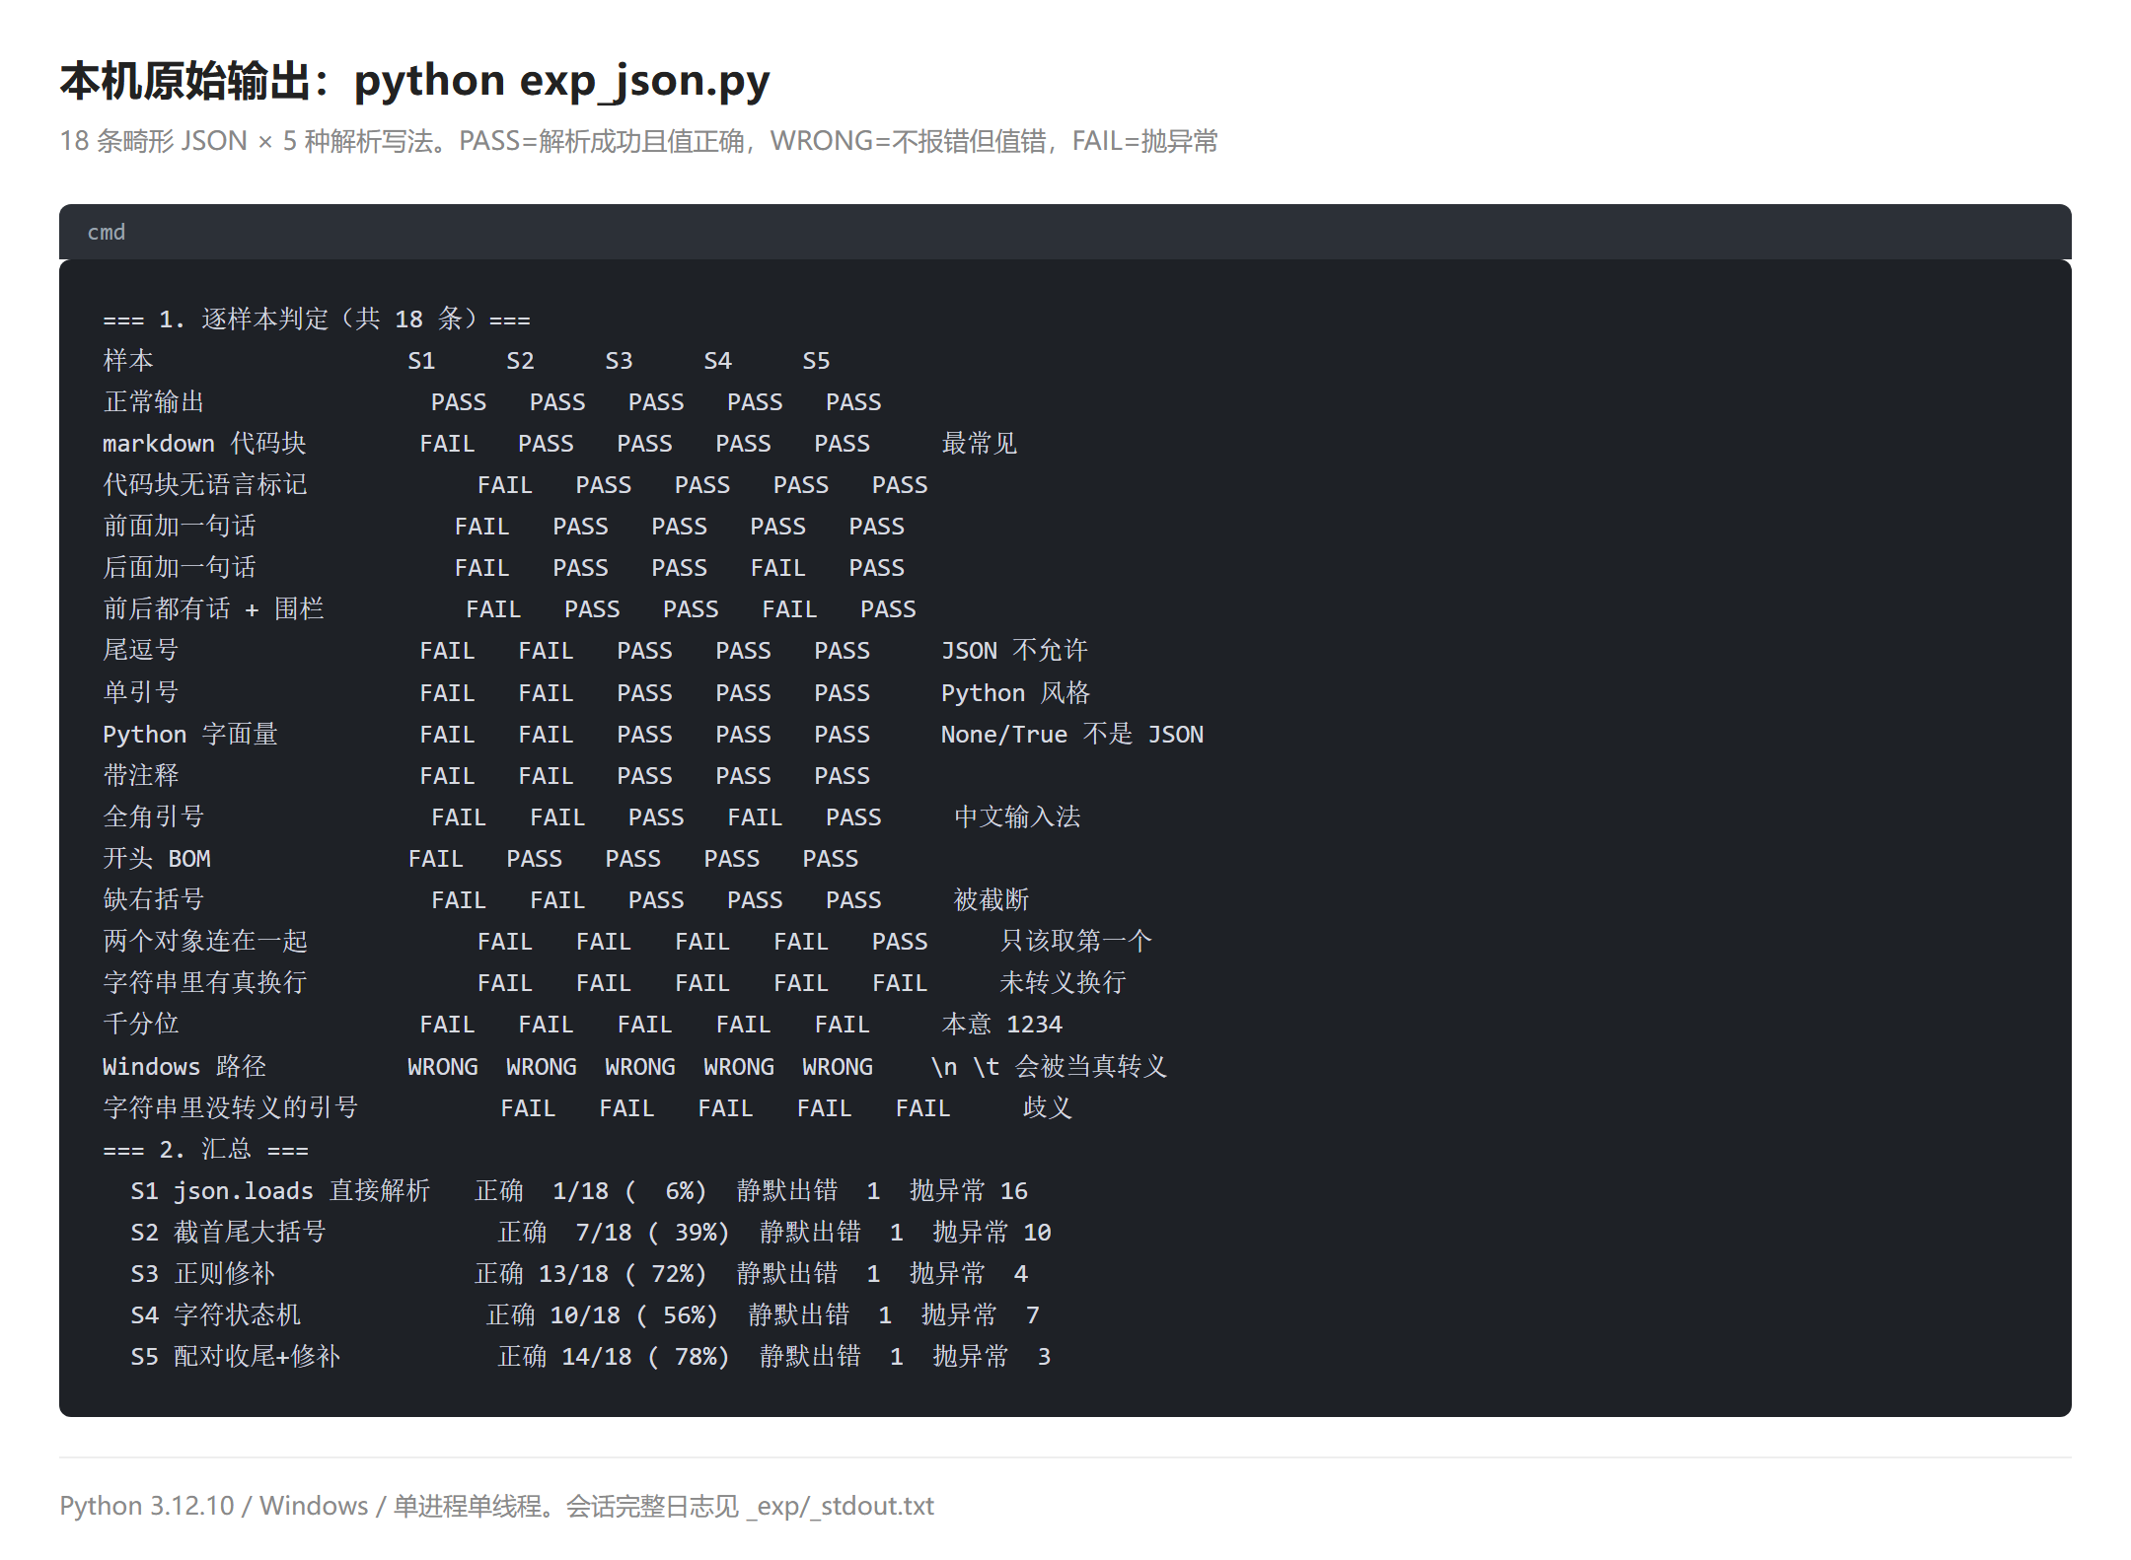The width and height of the screenshot is (2131, 1560).
Task: Click the 10/18 ( 56%) value in S4 summary
Action: (635, 1315)
